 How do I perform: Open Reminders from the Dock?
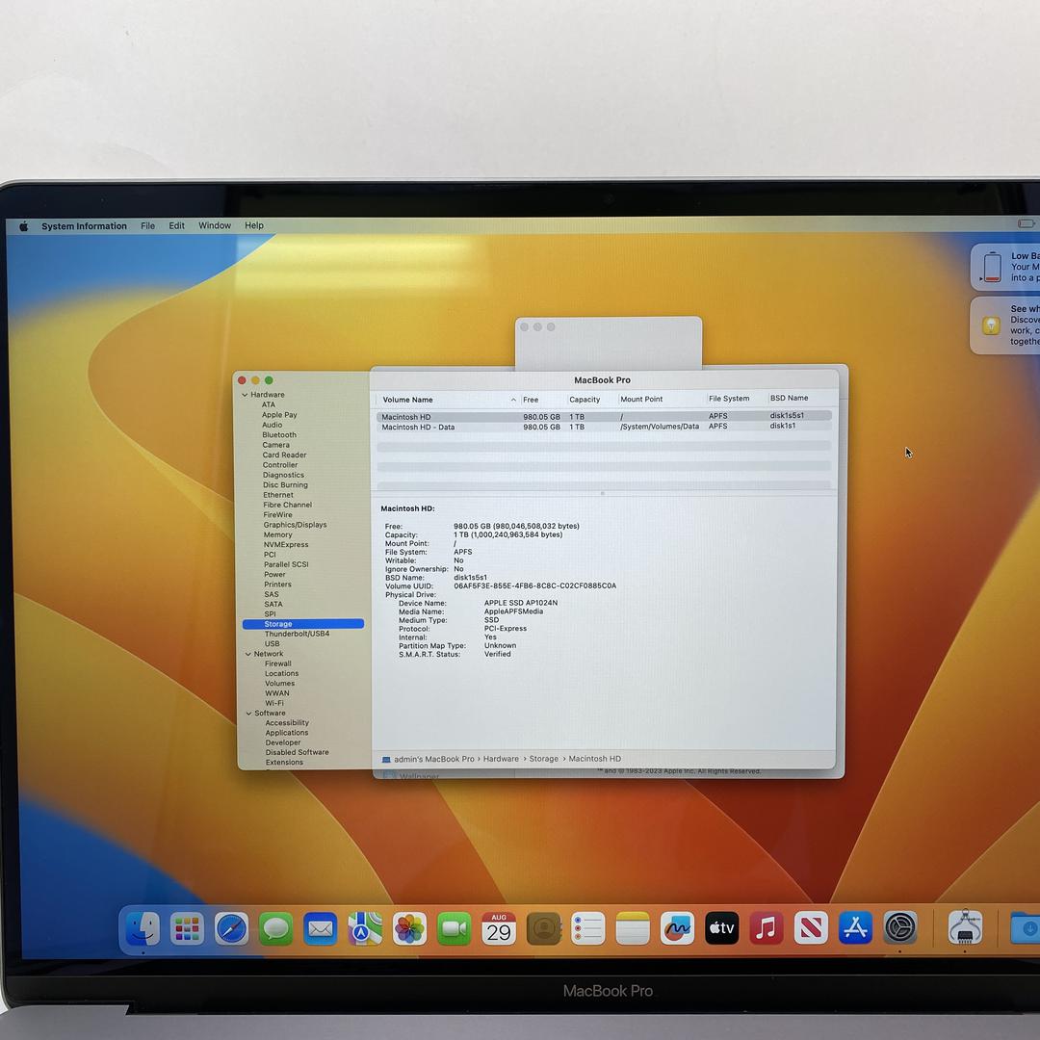[588, 928]
